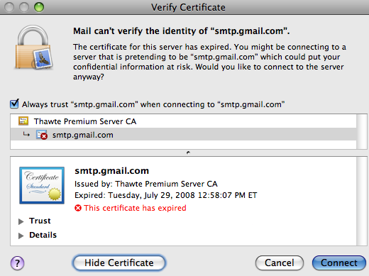Expand the Trust disclosure triangle
This screenshot has height=276, width=369.
pyautogui.click(x=21, y=221)
